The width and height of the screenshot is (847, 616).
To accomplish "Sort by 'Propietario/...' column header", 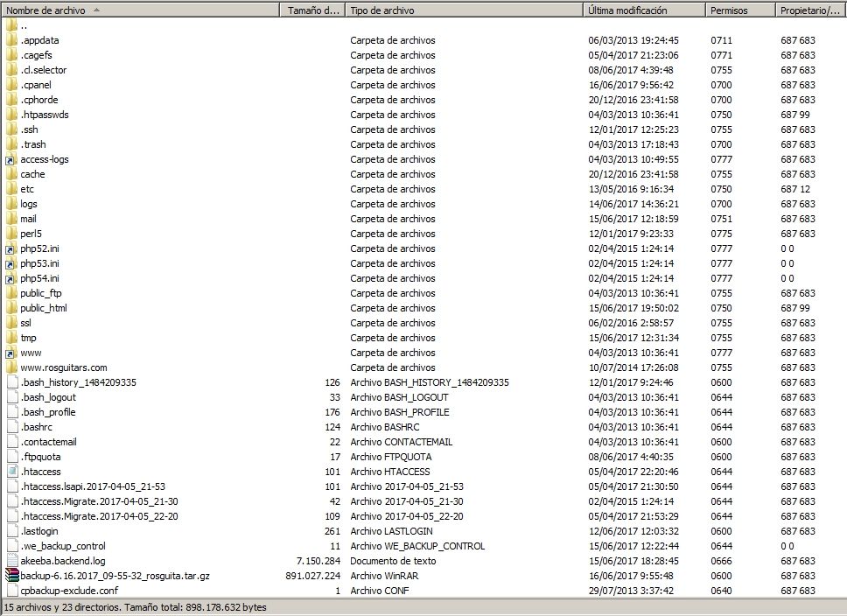I will coord(811,10).
